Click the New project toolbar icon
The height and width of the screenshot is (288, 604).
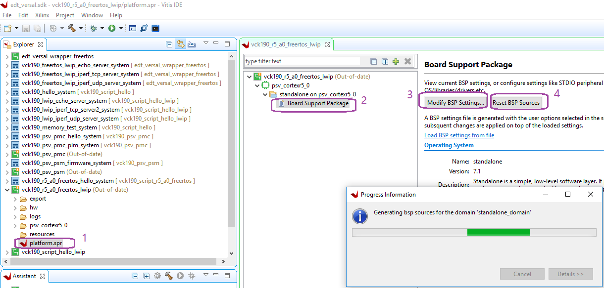tap(7, 29)
